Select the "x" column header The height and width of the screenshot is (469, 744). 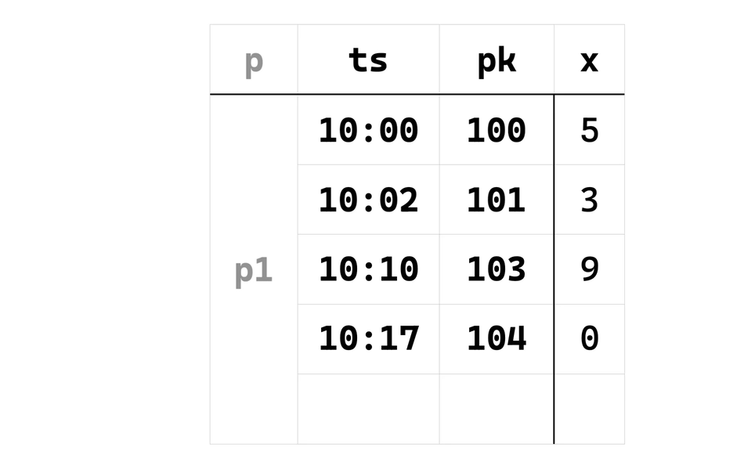pos(589,60)
